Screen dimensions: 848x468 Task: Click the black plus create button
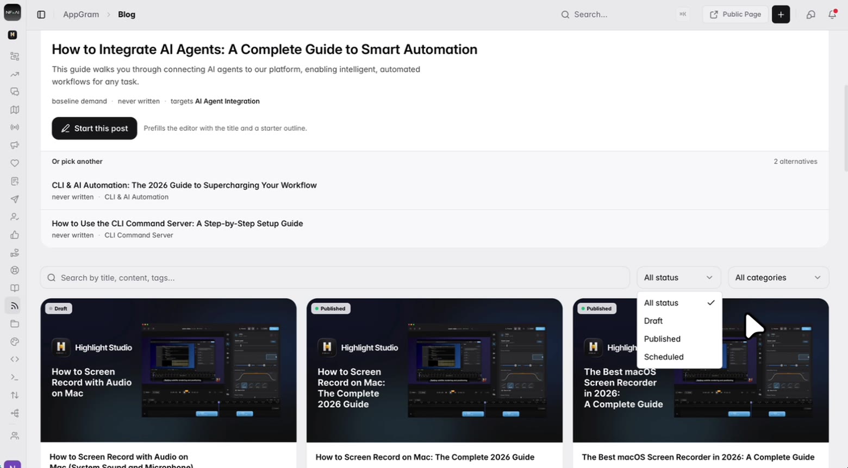pyautogui.click(x=781, y=15)
